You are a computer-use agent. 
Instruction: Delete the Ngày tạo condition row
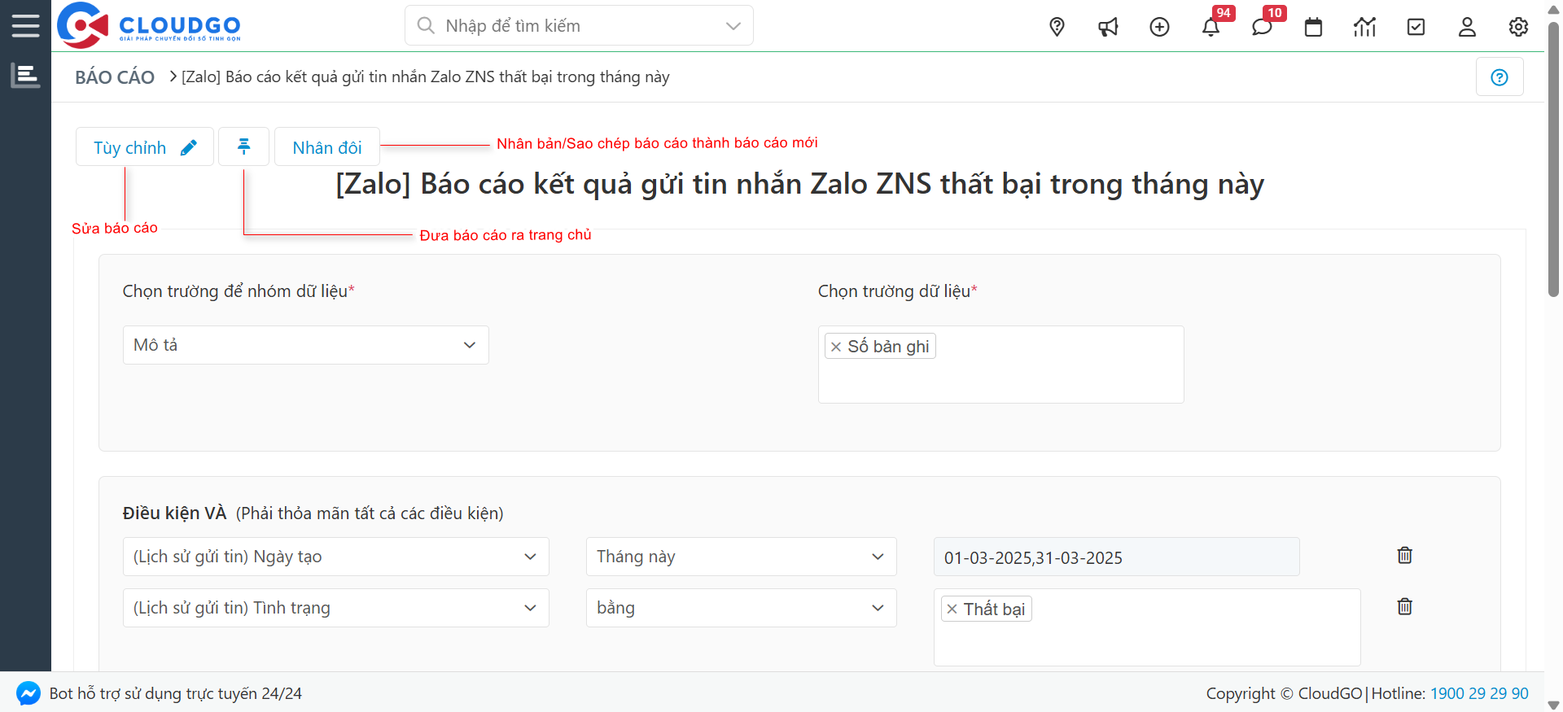coord(1404,556)
